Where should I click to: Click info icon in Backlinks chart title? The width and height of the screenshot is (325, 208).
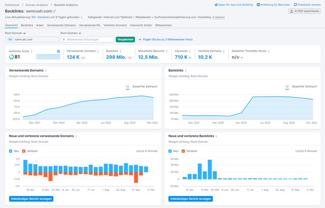(x=185, y=71)
